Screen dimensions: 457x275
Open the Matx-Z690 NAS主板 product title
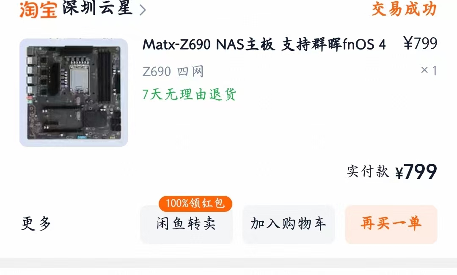264,44
